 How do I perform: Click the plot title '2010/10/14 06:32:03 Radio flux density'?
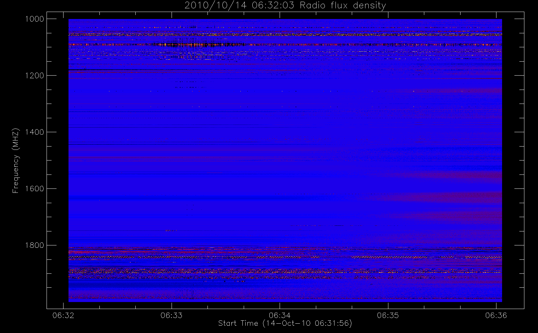(285, 6)
